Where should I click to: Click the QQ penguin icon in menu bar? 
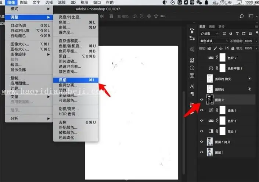[206, 2]
